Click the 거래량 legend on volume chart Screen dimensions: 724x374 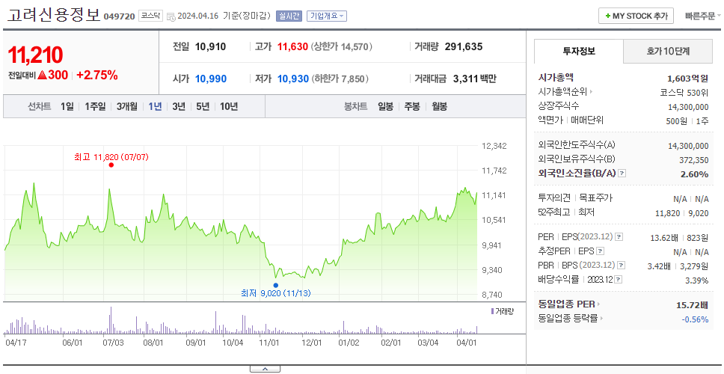coord(503,312)
